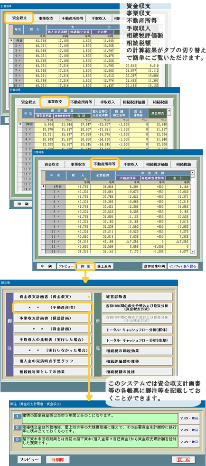Click プレビュー button in front results window
The image size is (206, 466).
[x=66, y=266]
